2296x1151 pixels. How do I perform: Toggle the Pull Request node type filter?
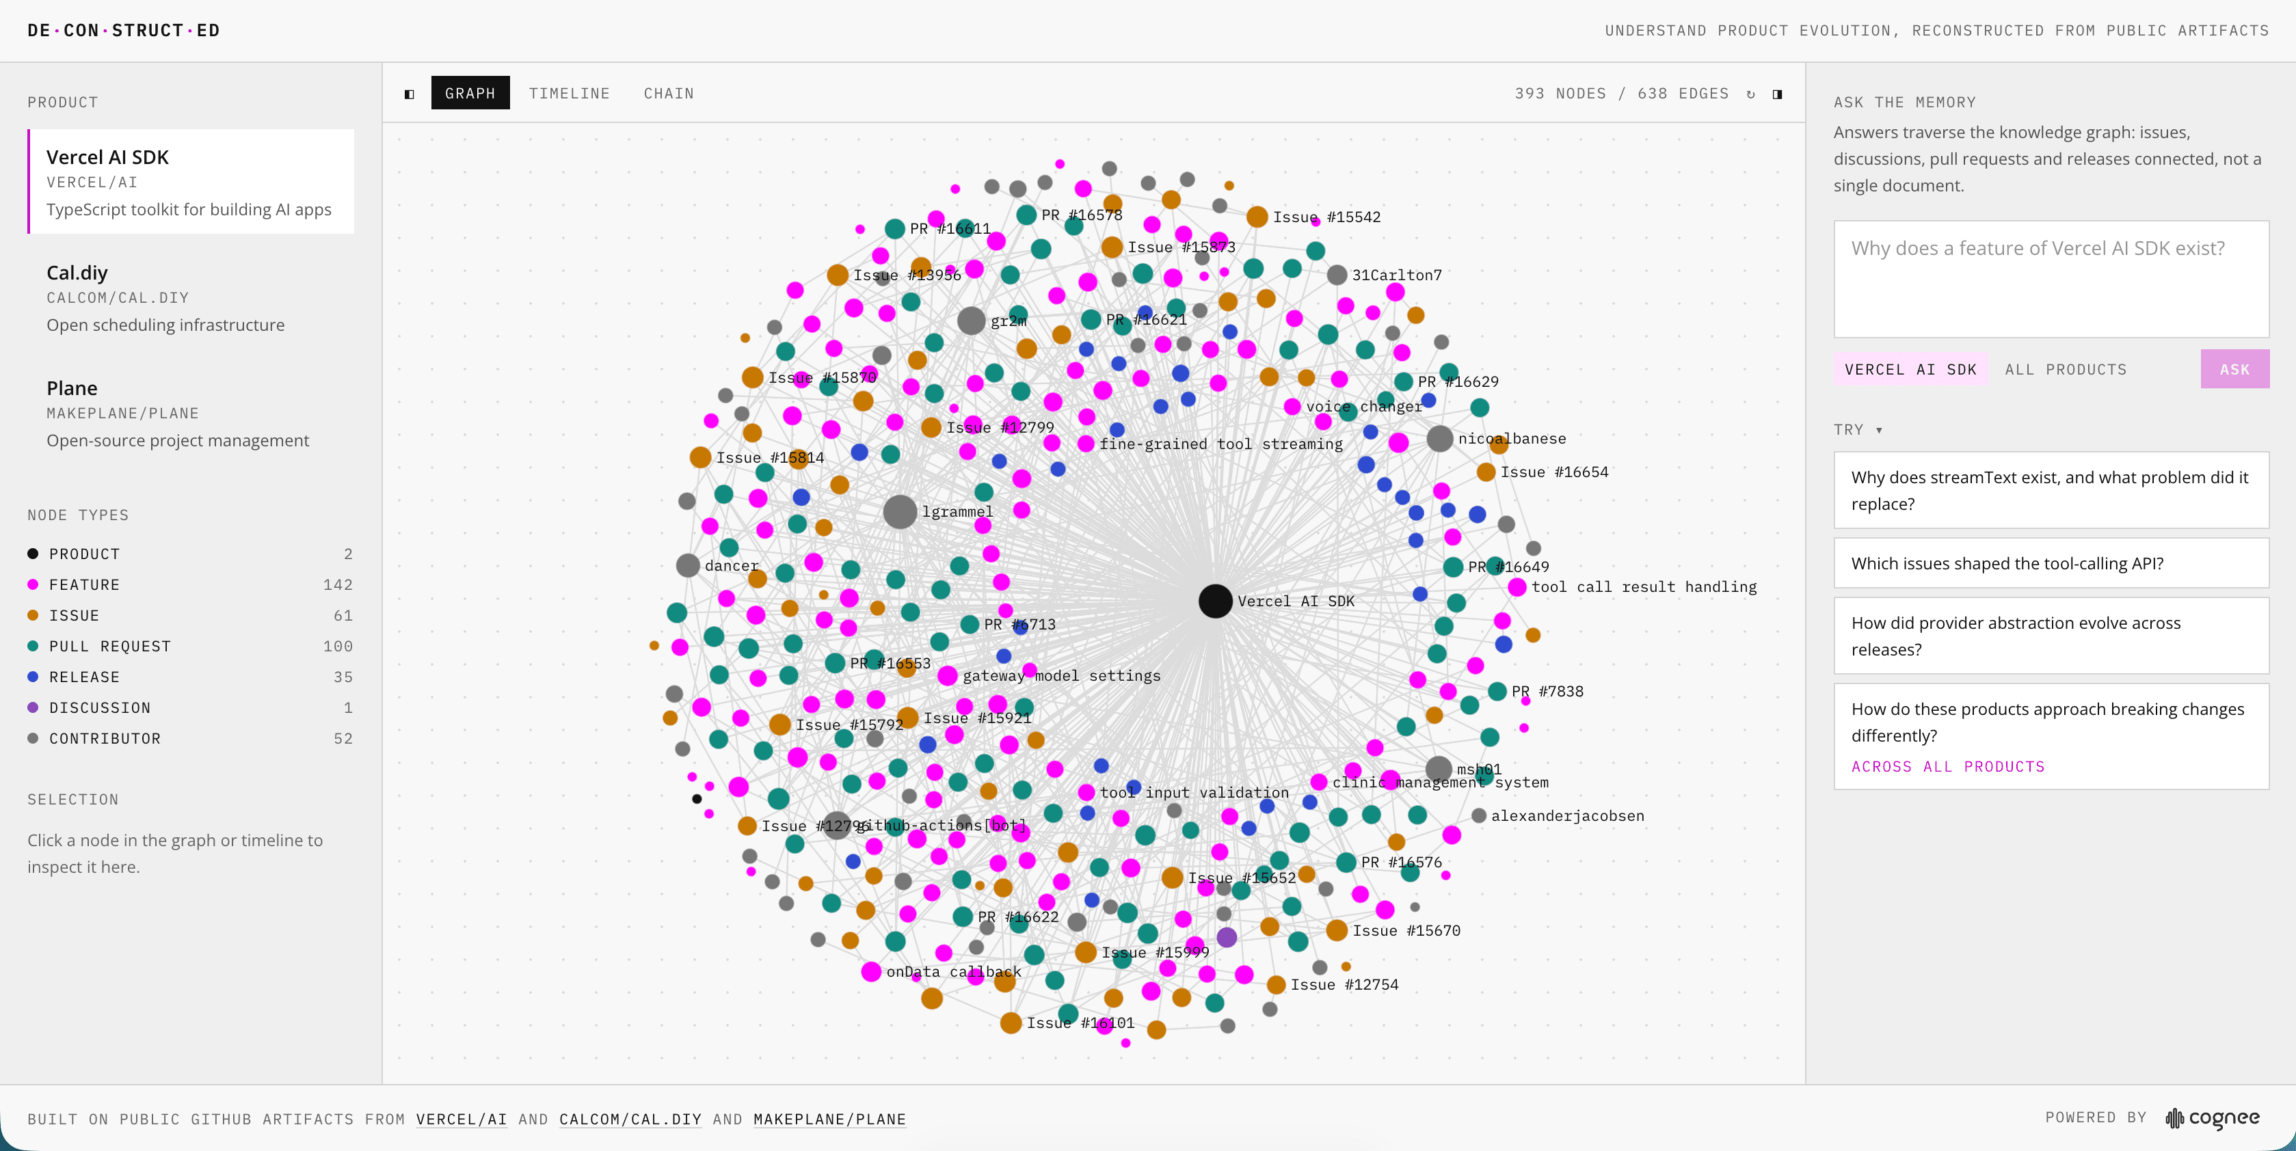point(190,646)
